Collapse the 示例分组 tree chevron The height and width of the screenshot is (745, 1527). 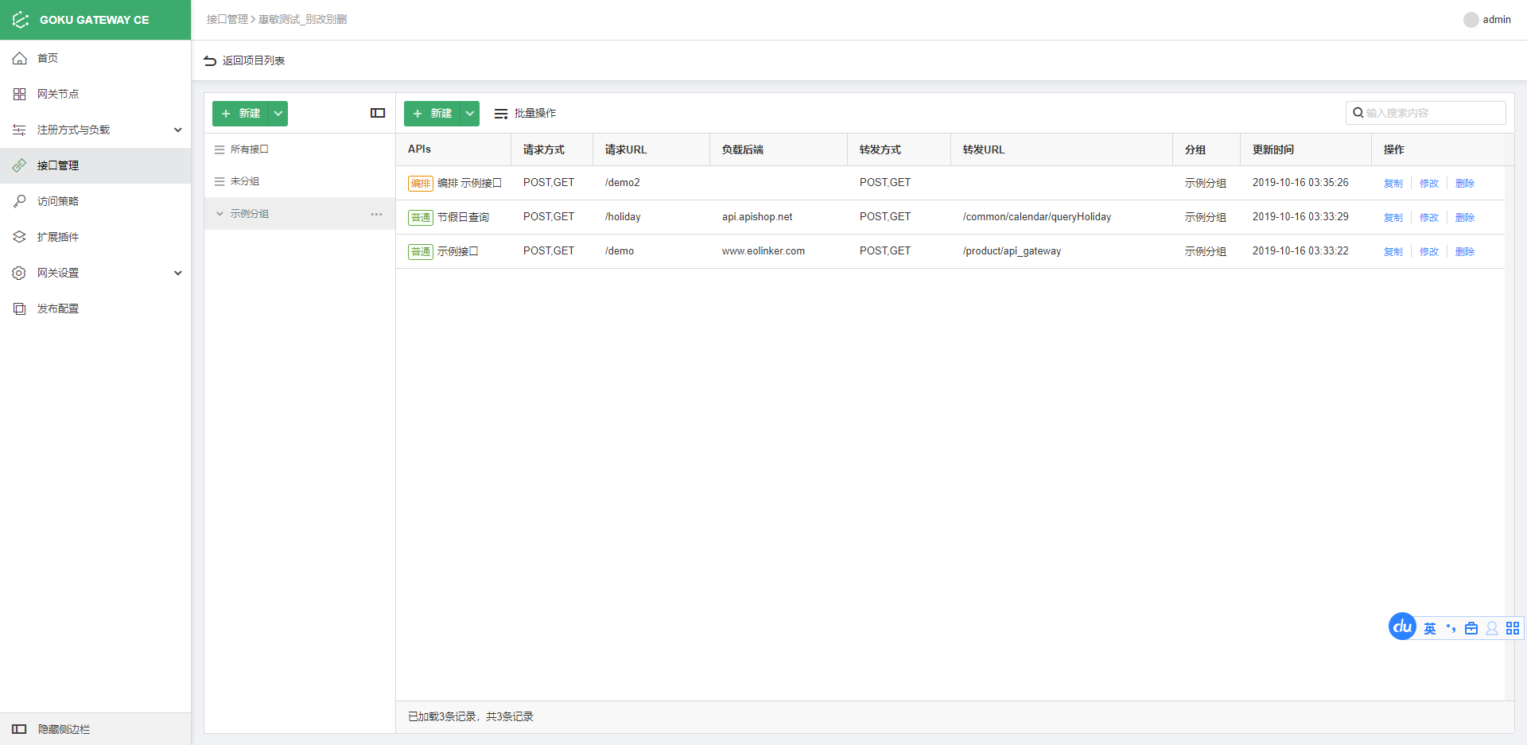point(220,214)
